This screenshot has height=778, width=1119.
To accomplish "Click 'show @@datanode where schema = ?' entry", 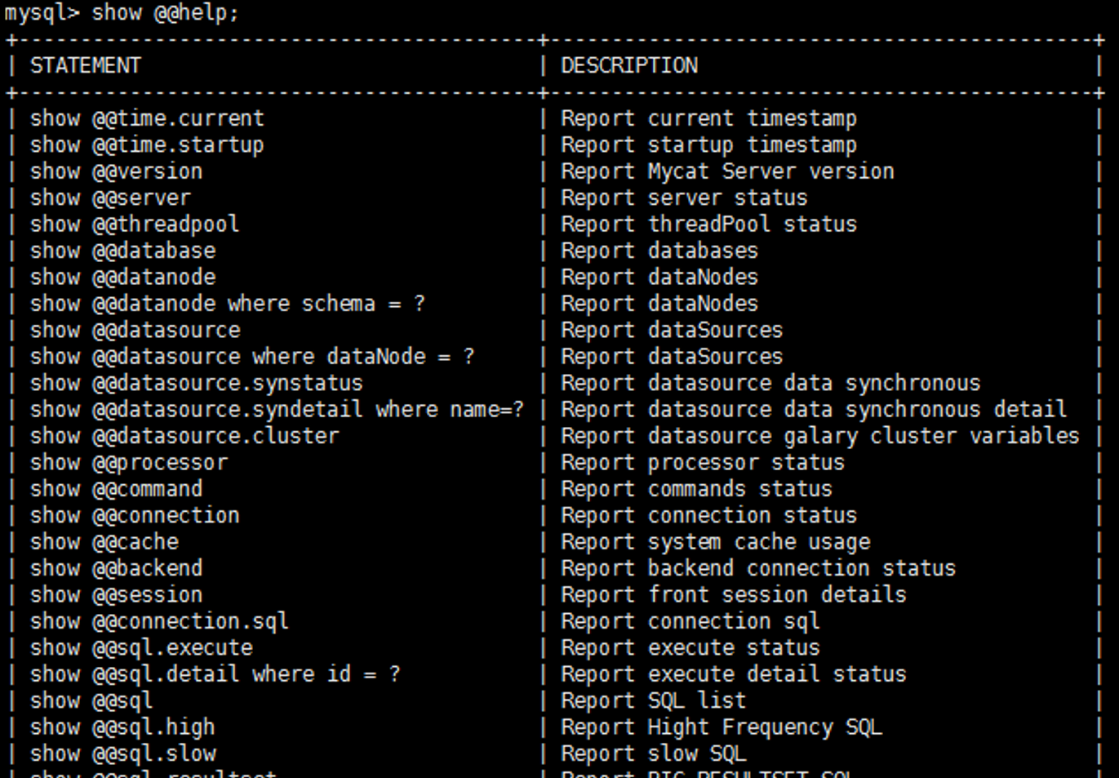I will [x=227, y=305].
